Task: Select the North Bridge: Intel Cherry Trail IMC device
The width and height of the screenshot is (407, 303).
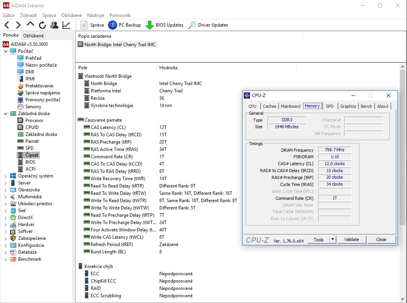Action: [x=117, y=45]
